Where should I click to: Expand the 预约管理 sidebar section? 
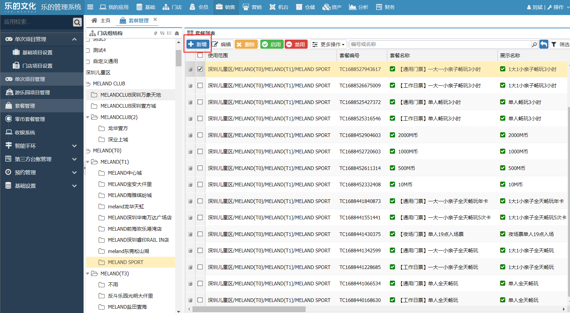pos(74,172)
